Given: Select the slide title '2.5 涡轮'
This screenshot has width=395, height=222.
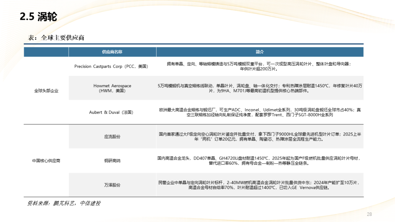Looking at the screenshot, I should [x=38, y=17].
